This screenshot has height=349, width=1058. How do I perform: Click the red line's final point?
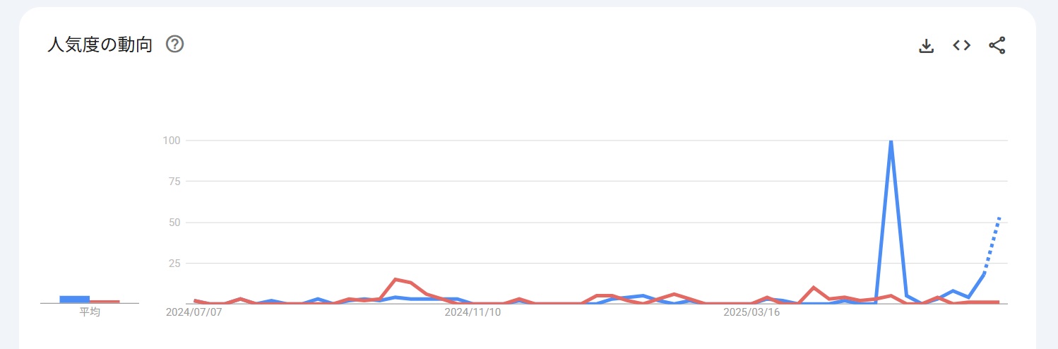coord(999,302)
